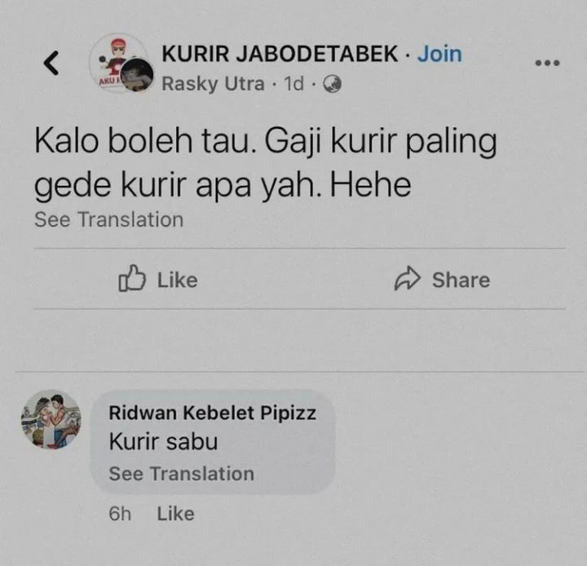Tap the back arrow icon

(51, 63)
